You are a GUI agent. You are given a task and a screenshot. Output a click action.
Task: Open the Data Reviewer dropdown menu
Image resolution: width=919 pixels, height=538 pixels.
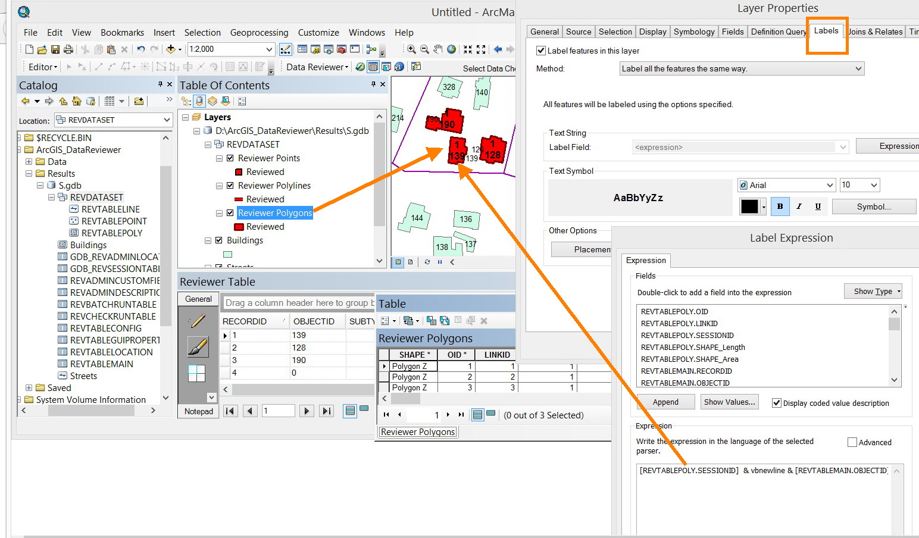317,67
